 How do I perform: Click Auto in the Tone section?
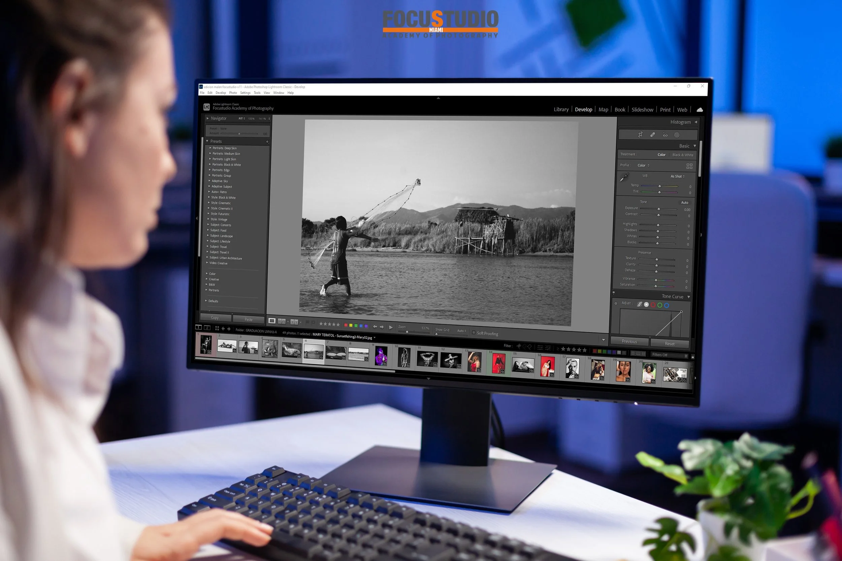point(684,203)
